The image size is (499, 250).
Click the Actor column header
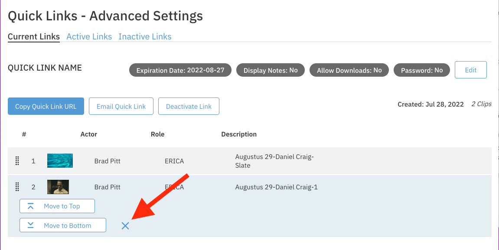point(89,134)
